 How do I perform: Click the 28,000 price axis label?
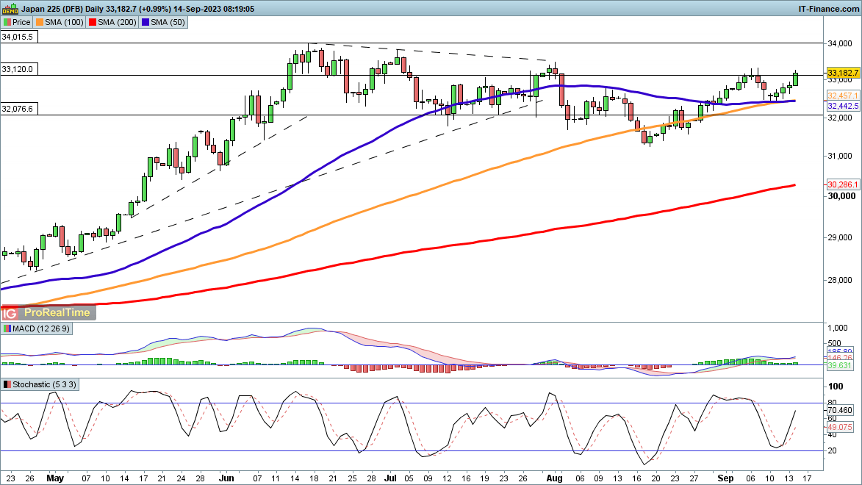(841, 281)
